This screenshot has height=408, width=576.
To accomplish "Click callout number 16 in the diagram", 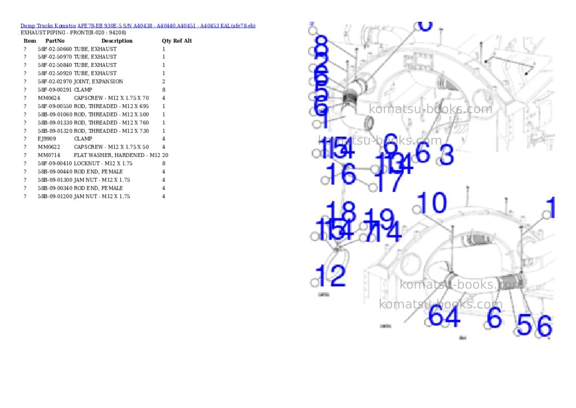I will click(341, 174).
